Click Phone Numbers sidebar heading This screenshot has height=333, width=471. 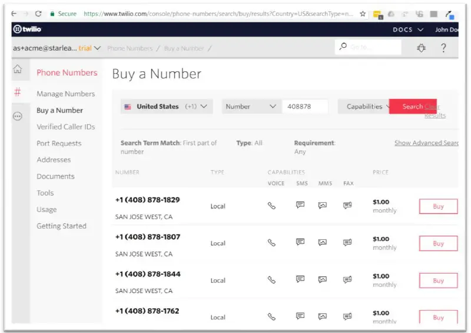(67, 72)
